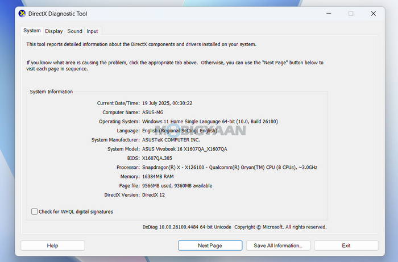Screen dimensions: 398x262
Task: Click the Operating System value Windows 11 Home
Action: (x=210, y=122)
